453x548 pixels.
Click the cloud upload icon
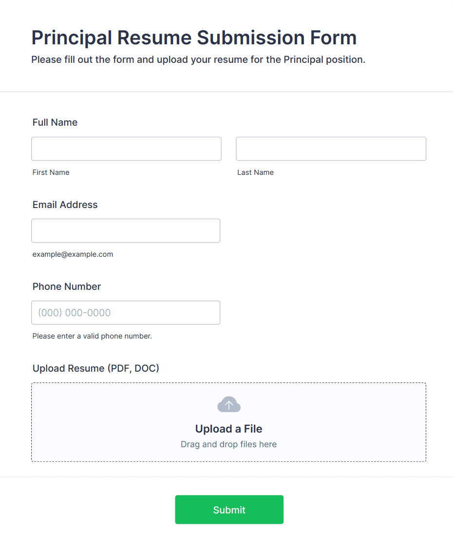(229, 404)
